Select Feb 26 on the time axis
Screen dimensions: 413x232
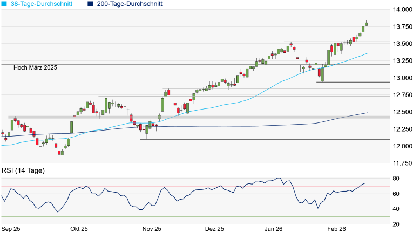pyautogui.click(x=336, y=229)
